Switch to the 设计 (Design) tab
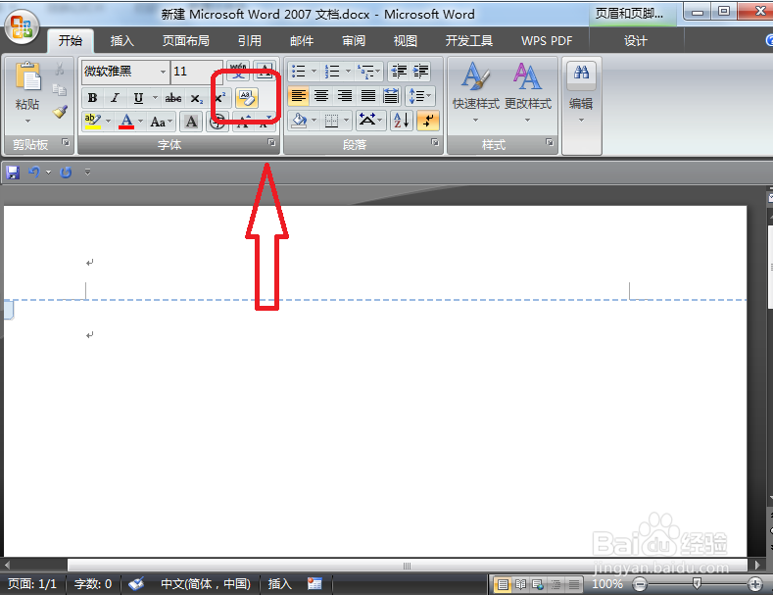Image resolution: width=773 pixels, height=595 pixels. tap(636, 40)
